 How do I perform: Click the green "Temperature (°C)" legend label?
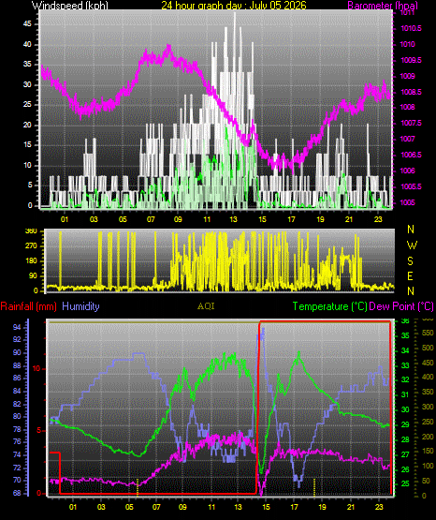tap(329, 306)
